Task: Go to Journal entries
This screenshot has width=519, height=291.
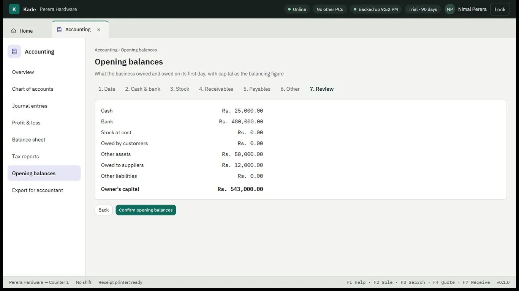Action: tap(44, 106)
